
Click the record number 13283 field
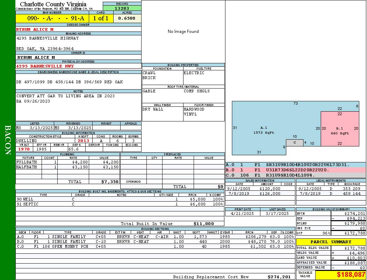[122, 8]
